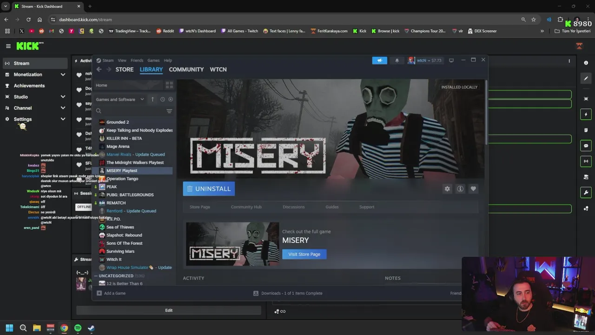Reload the Kick dashboard page

pos(28,20)
